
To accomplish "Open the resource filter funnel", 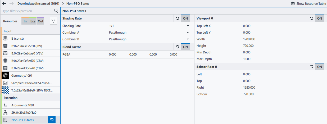I will pyautogui.click(x=53, y=21).
